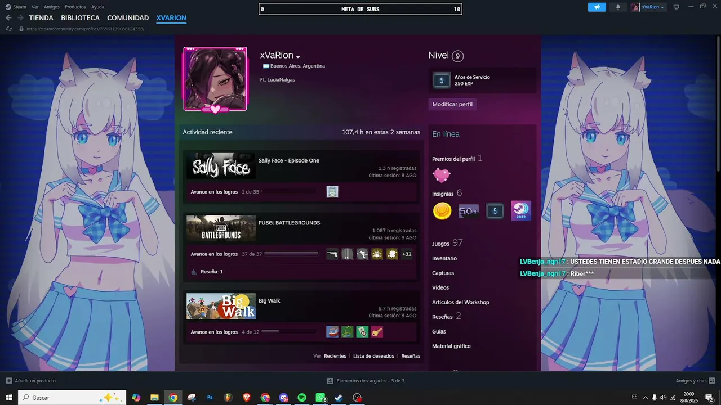
Task: Open Lista de deseados link
Action: (373, 356)
